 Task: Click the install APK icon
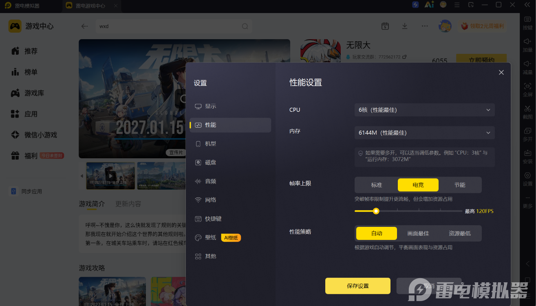(527, 153)
